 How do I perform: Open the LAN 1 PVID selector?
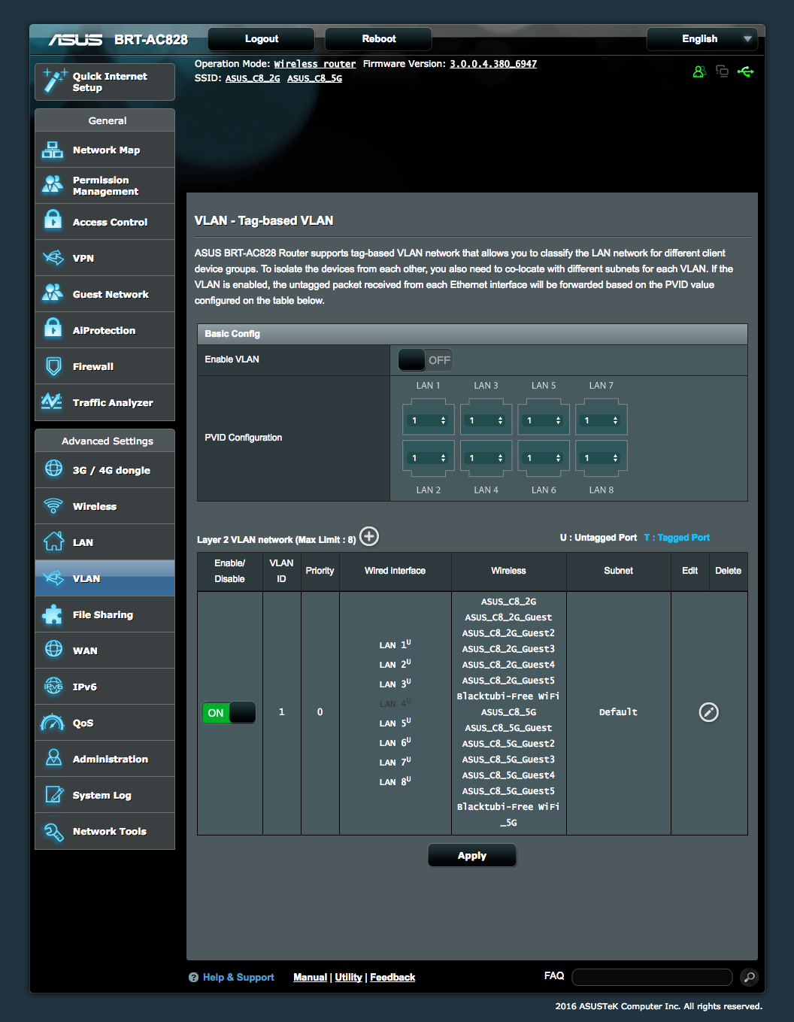(428, 420)
